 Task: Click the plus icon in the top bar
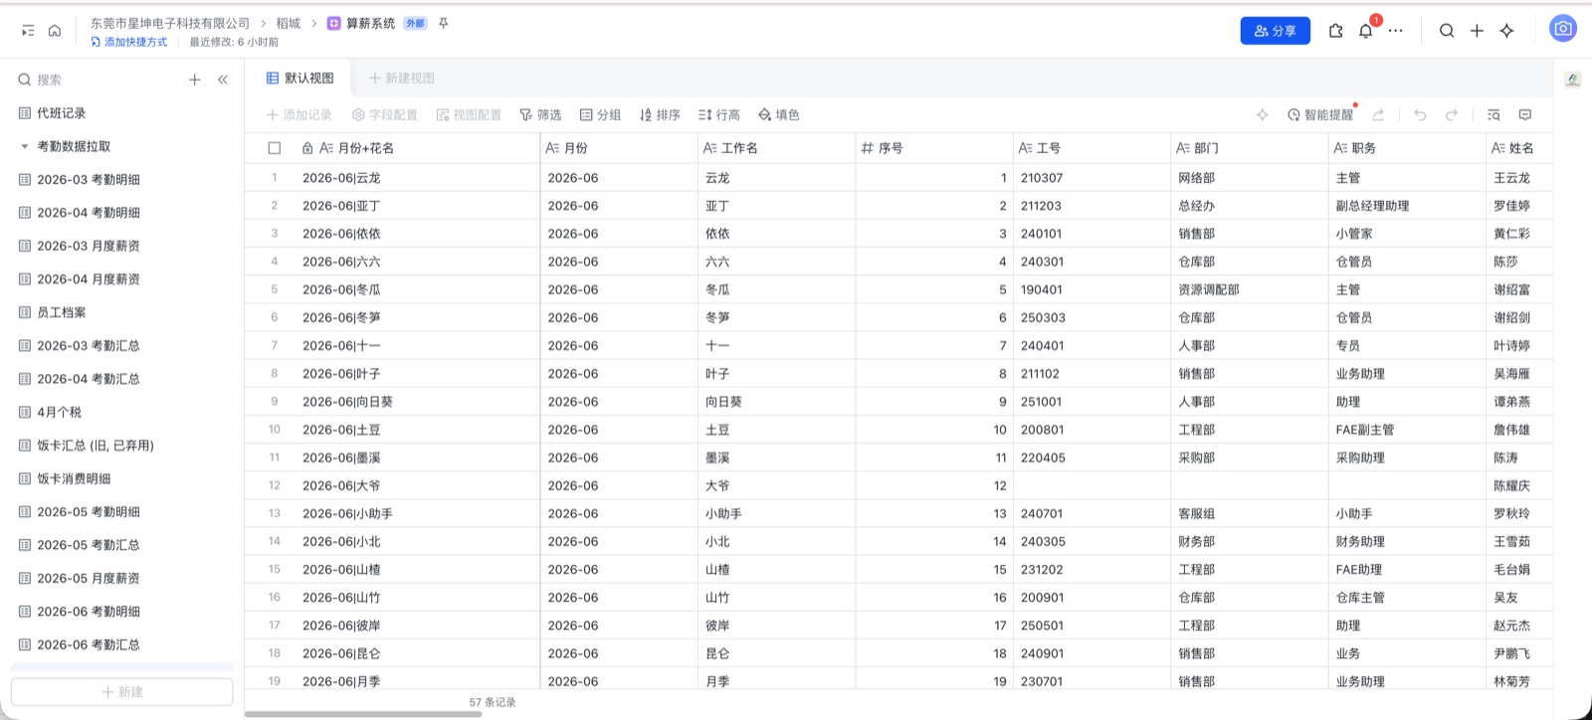(1477, 31)
